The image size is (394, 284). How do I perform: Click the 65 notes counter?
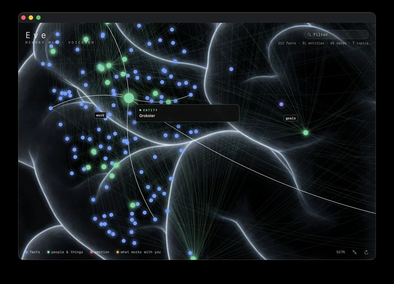click(338, 43)
